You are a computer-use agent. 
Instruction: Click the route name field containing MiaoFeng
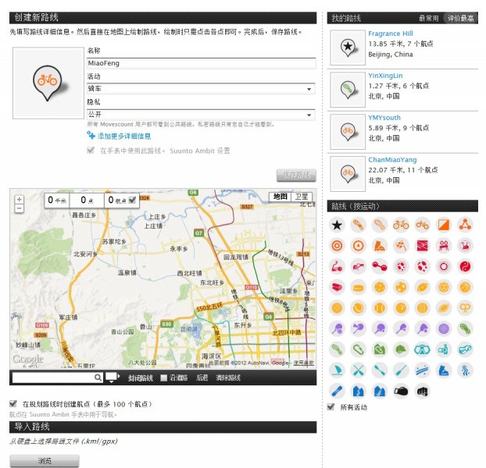[200, 63]
